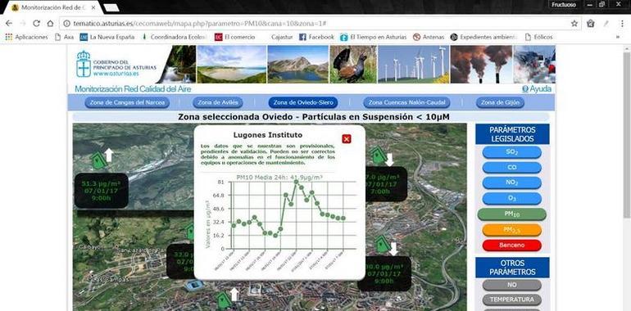
Task: Bookmark this page with the star icon
Action: click(x=574, y=24)
